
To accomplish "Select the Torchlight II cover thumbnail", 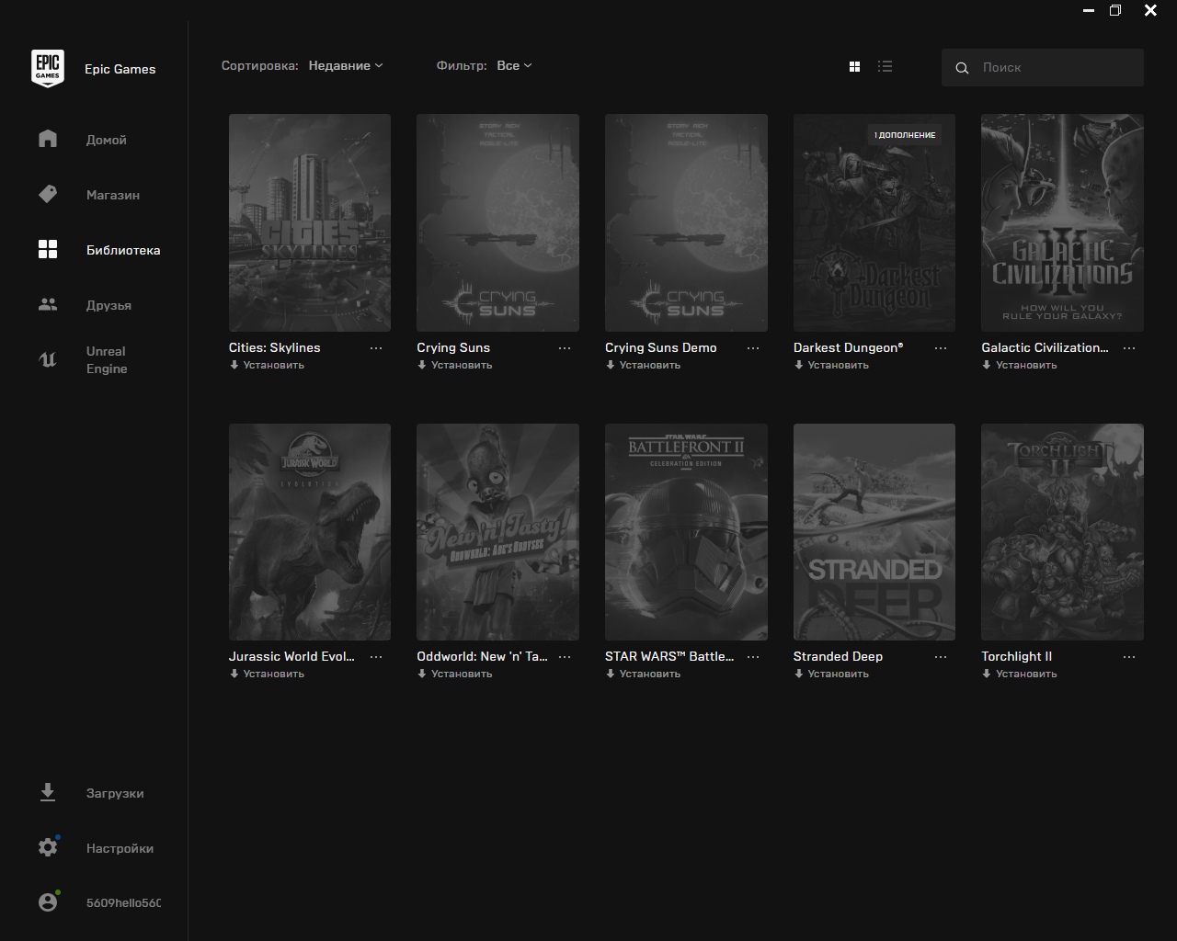I will click(1062, 532).
